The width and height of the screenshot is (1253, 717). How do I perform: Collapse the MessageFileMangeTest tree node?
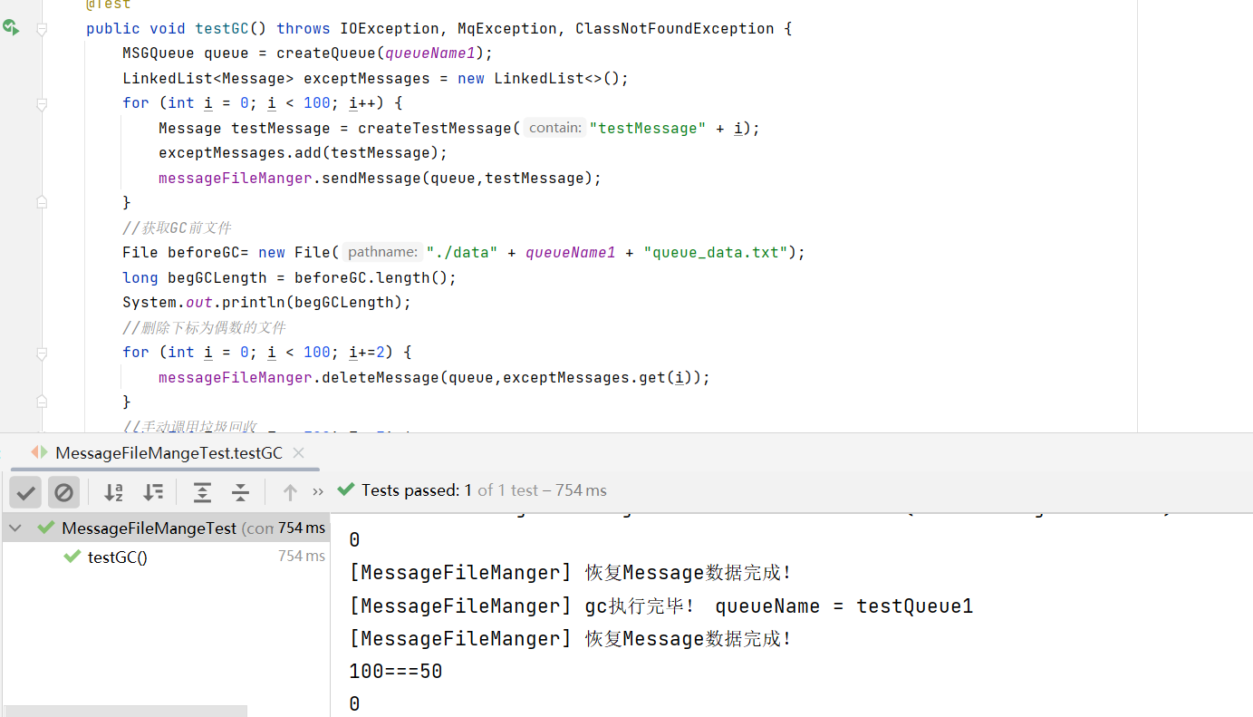tap(15, 528)
